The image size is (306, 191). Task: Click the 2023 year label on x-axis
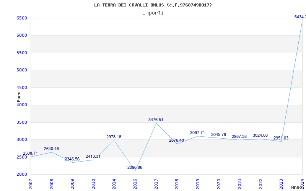282,184
